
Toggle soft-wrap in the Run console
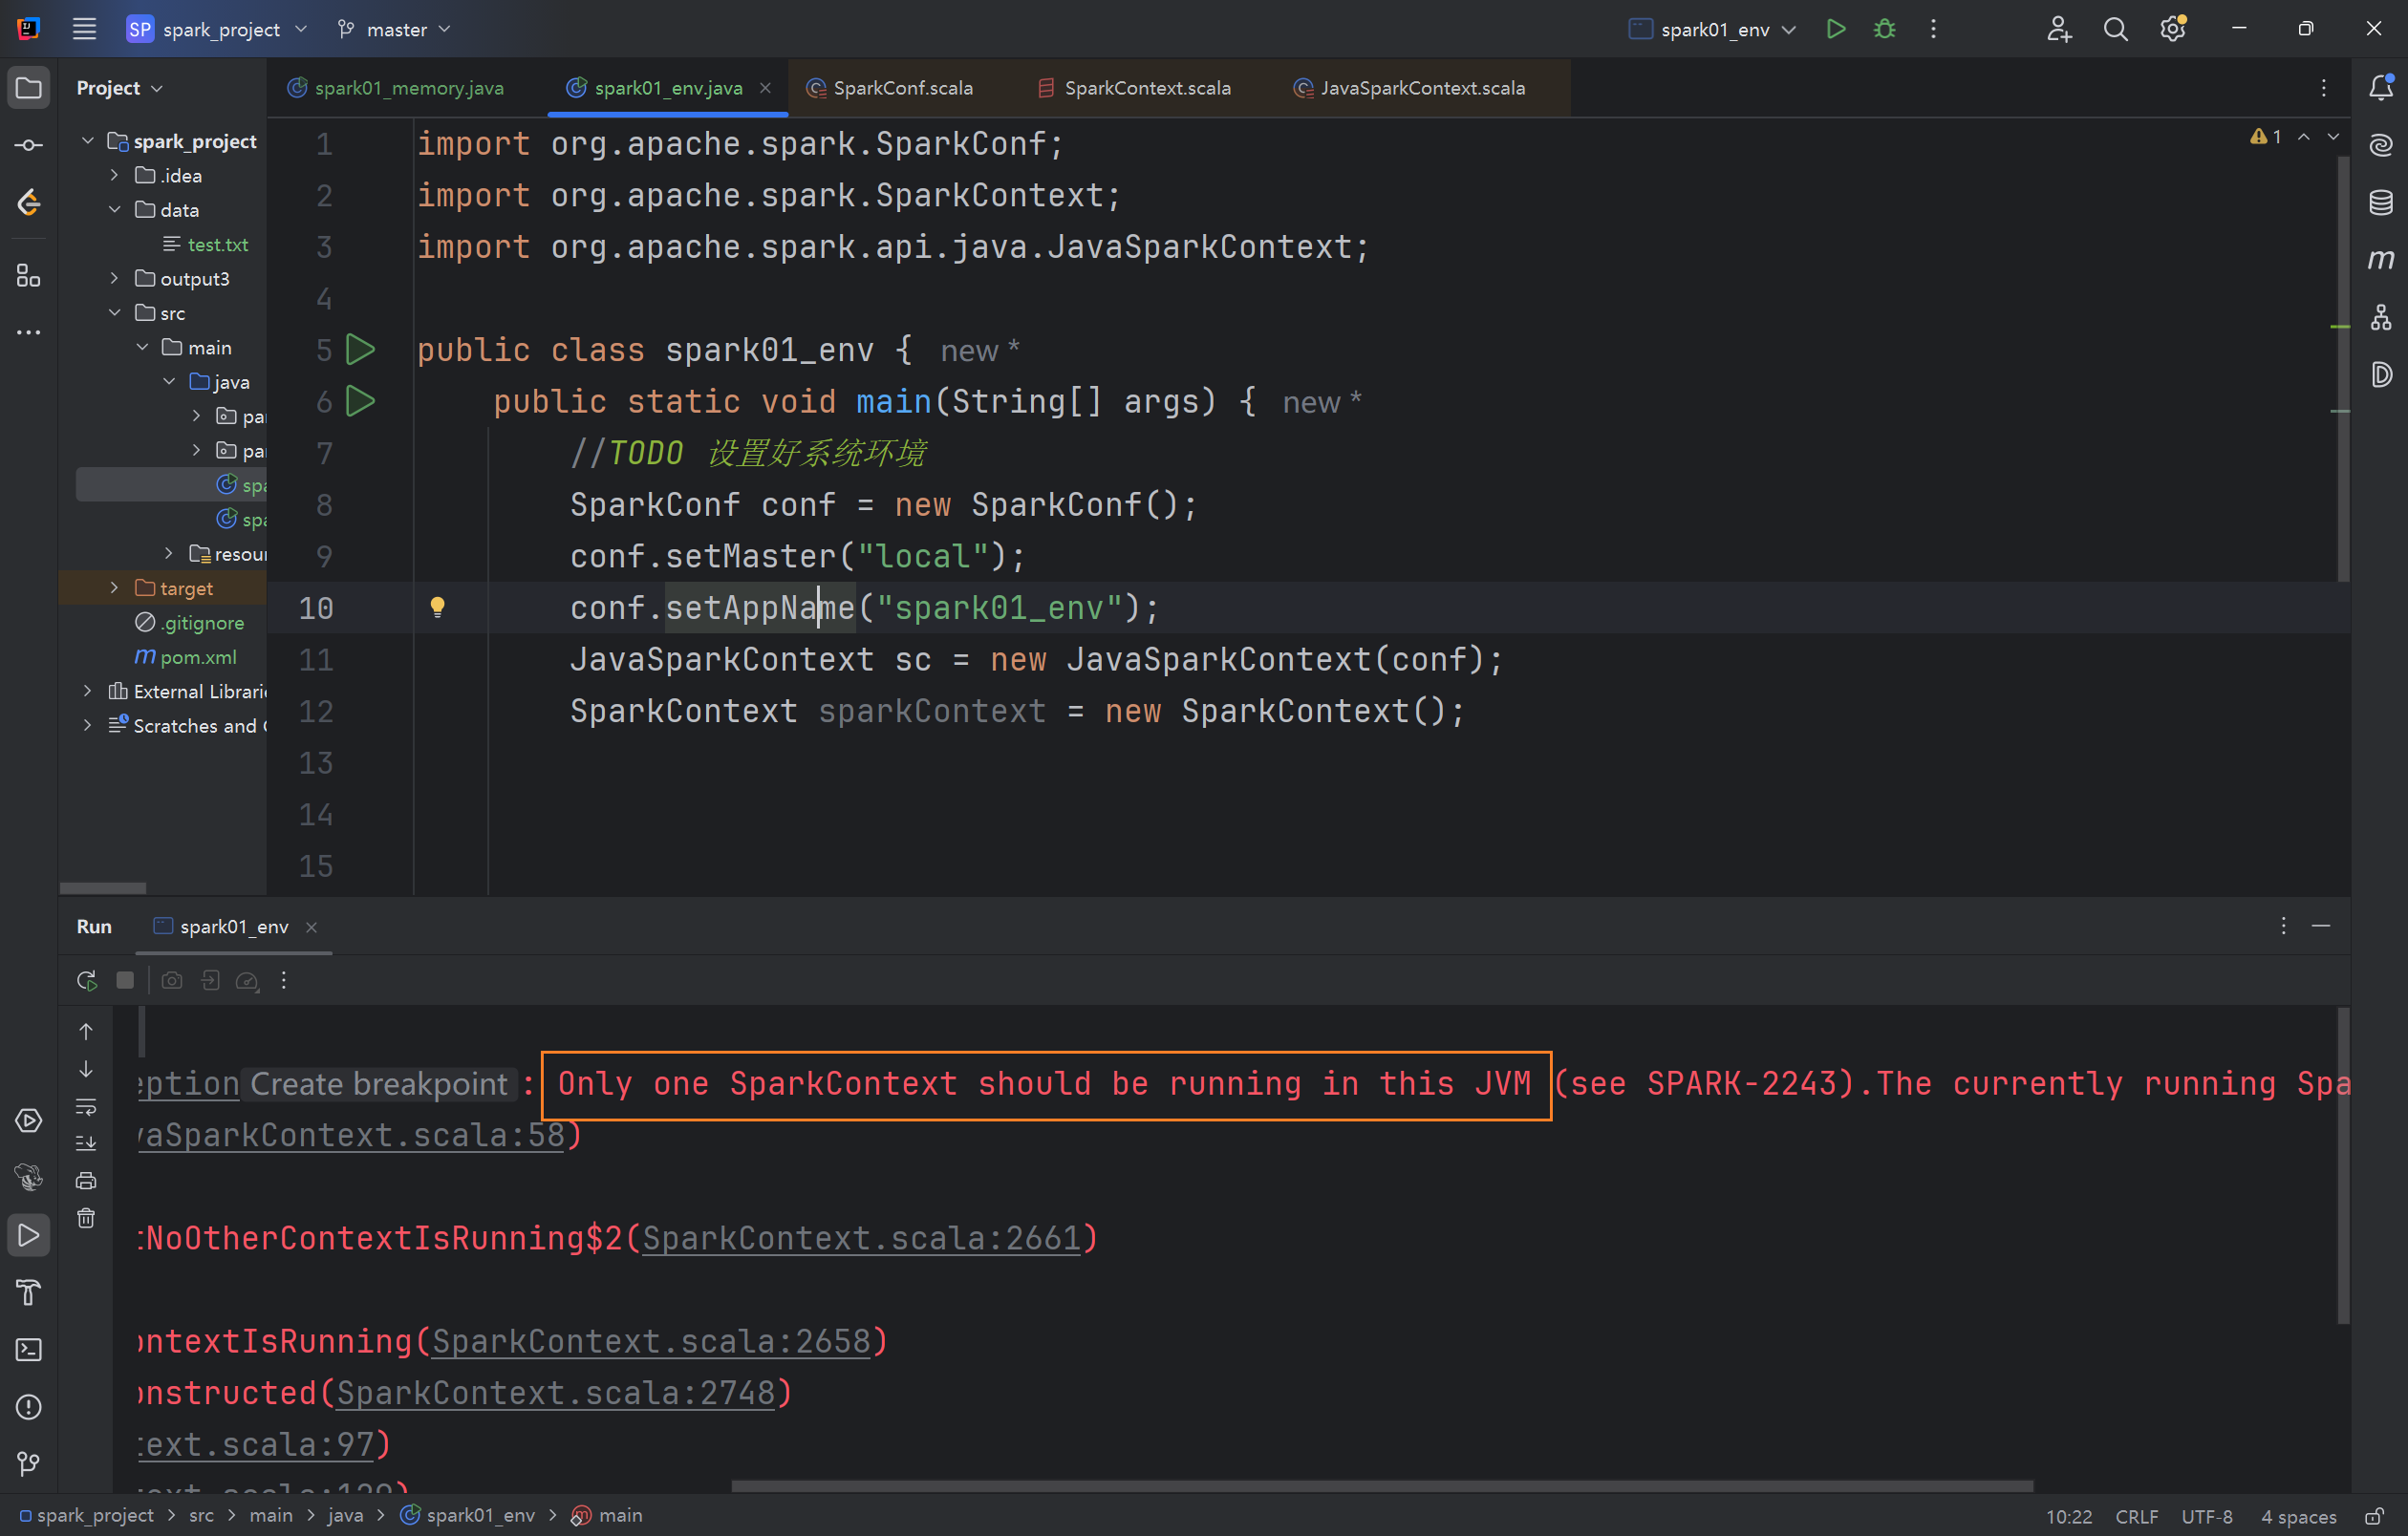[x=86, y=1107]
